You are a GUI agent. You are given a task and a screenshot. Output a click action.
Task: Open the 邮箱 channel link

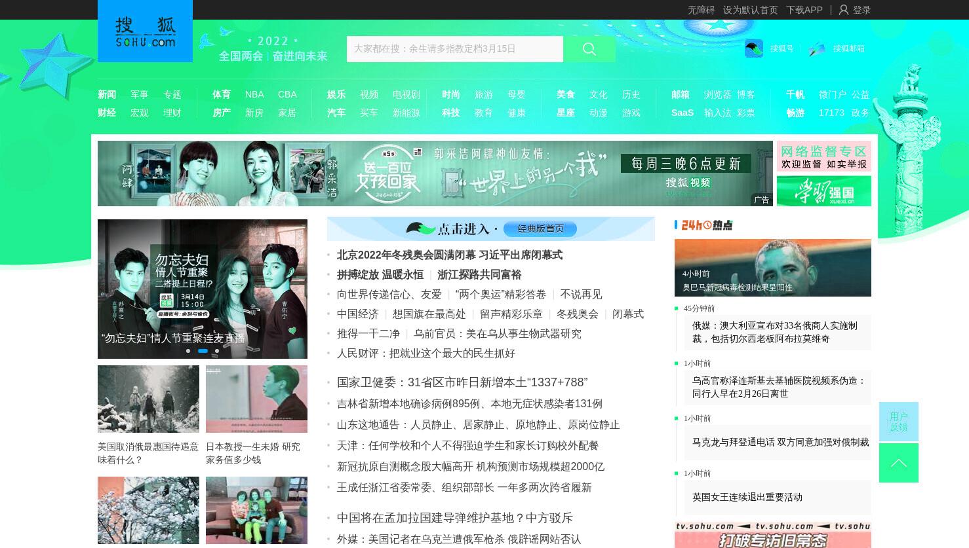pyautogui.click(x=681, y=94)
